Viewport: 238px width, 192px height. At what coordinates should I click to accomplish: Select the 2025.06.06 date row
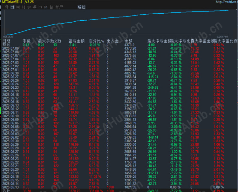point(10,123)
